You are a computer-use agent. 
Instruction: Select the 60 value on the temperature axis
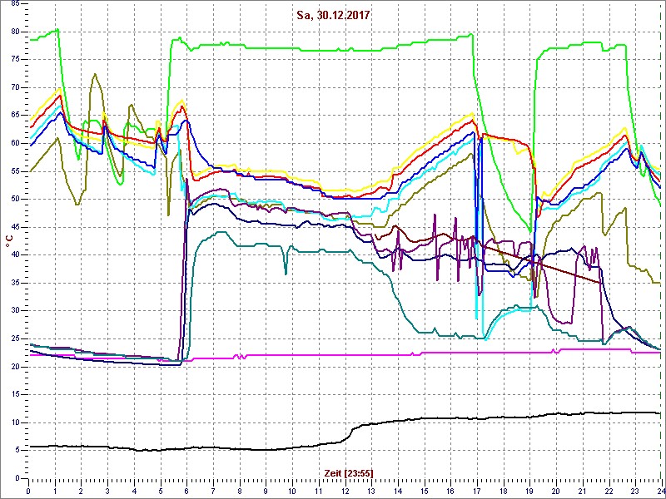[x=14, y=143]
